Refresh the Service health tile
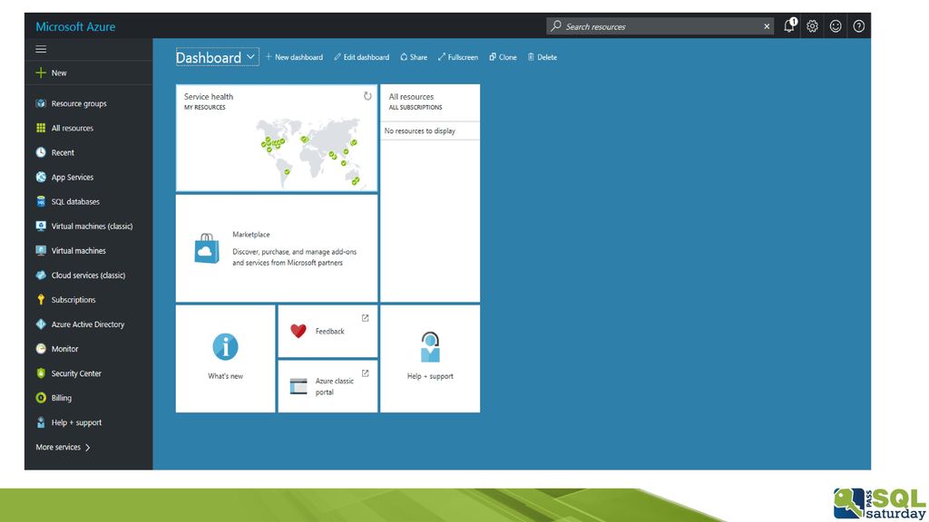 367,96
